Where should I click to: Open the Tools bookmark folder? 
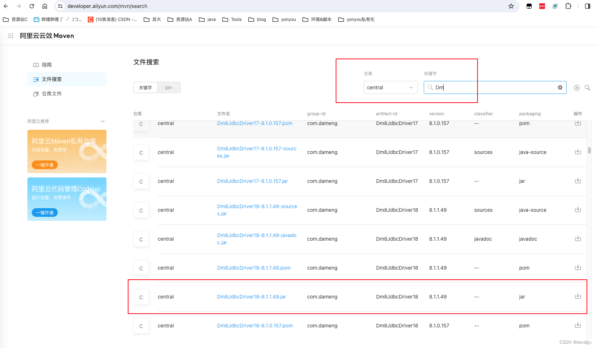point(232,20)
